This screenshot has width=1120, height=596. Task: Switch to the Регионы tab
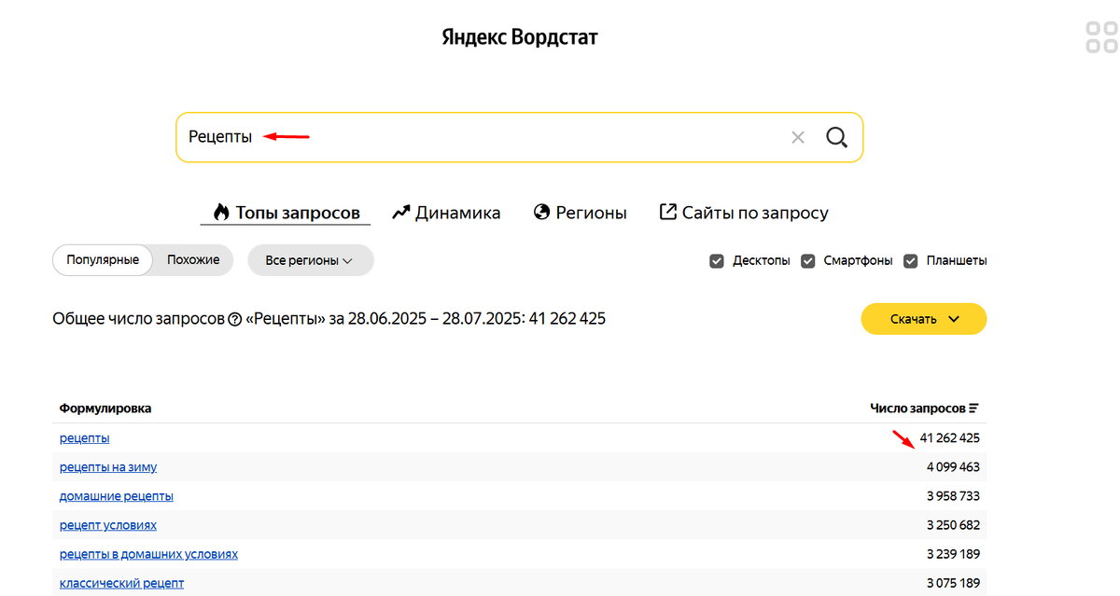point(580,213)
